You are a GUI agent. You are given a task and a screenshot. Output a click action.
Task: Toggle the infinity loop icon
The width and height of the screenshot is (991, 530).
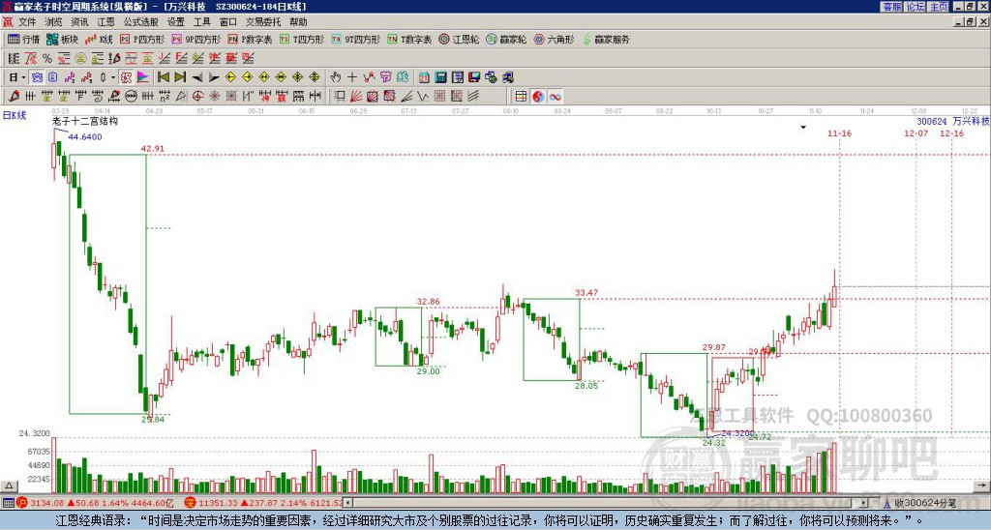coord(555,97)
